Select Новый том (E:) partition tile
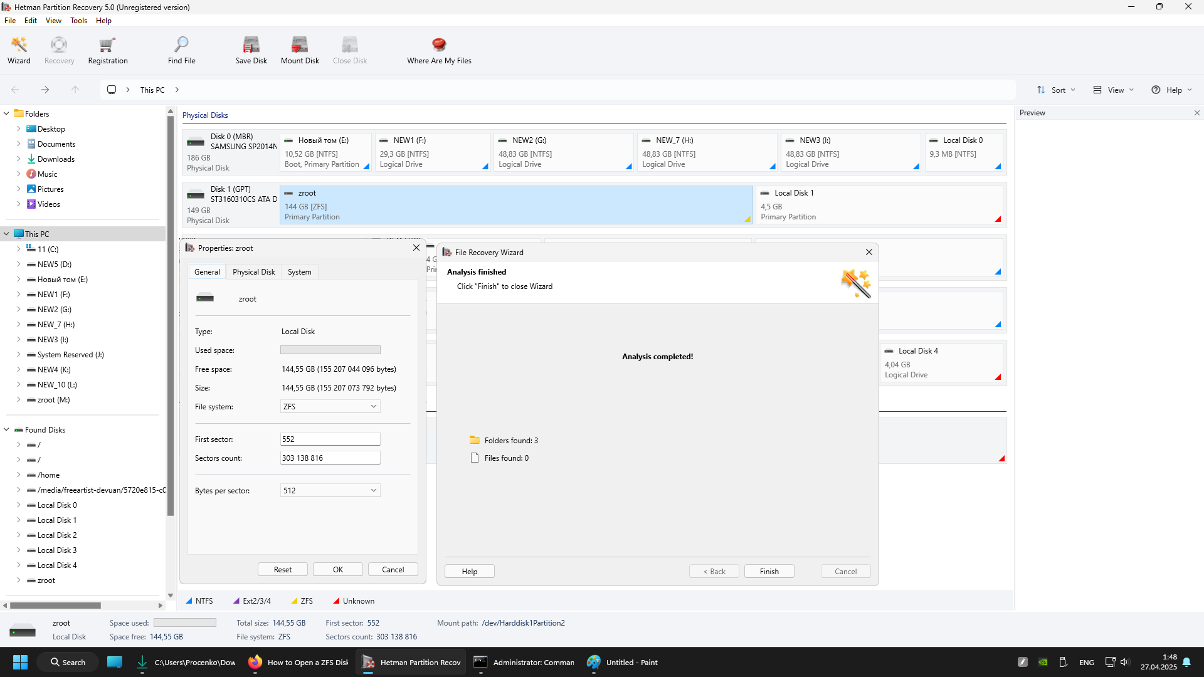The image size is (1204, 677). 326,152
